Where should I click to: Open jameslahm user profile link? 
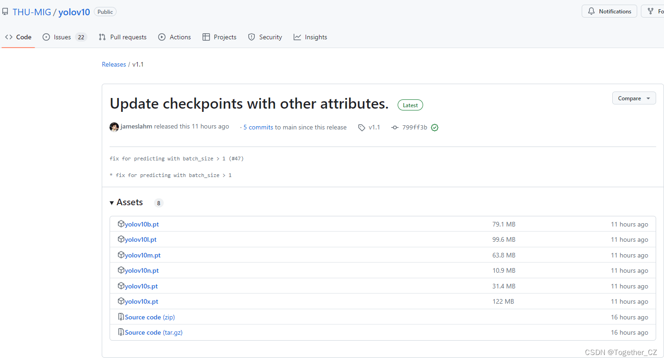coord(136,126)
